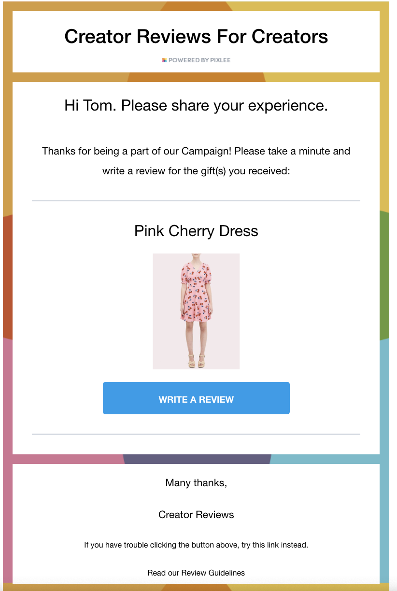Click the 'Thanks for being a part' paragraph
Viewport: 397px width, 591px height.
point(196,151)
